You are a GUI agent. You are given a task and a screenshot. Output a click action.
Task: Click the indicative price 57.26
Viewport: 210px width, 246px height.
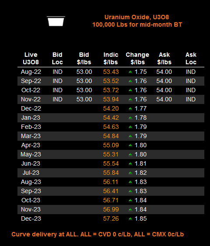[x=111, y=219]
